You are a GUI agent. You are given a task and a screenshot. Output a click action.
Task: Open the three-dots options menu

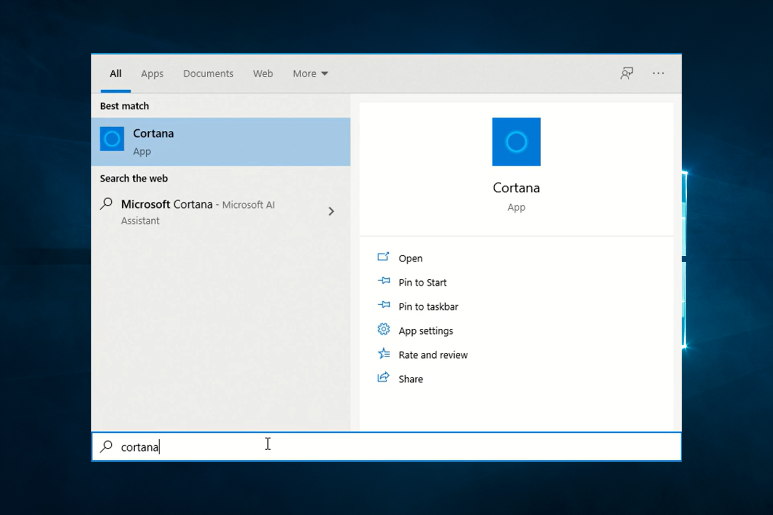658,73
